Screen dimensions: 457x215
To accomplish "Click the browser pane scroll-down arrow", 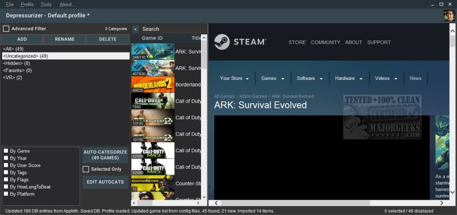I will pyautogui.click(x=452, y=192).
